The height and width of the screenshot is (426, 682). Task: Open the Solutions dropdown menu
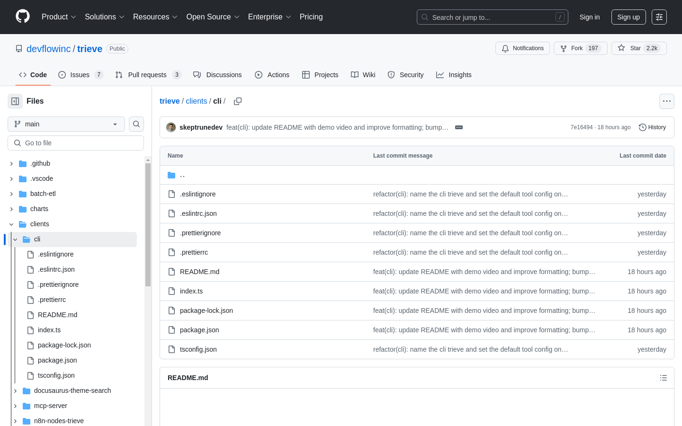105,17
